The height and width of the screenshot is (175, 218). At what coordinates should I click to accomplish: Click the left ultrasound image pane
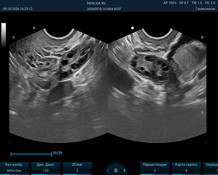point(59,86)
